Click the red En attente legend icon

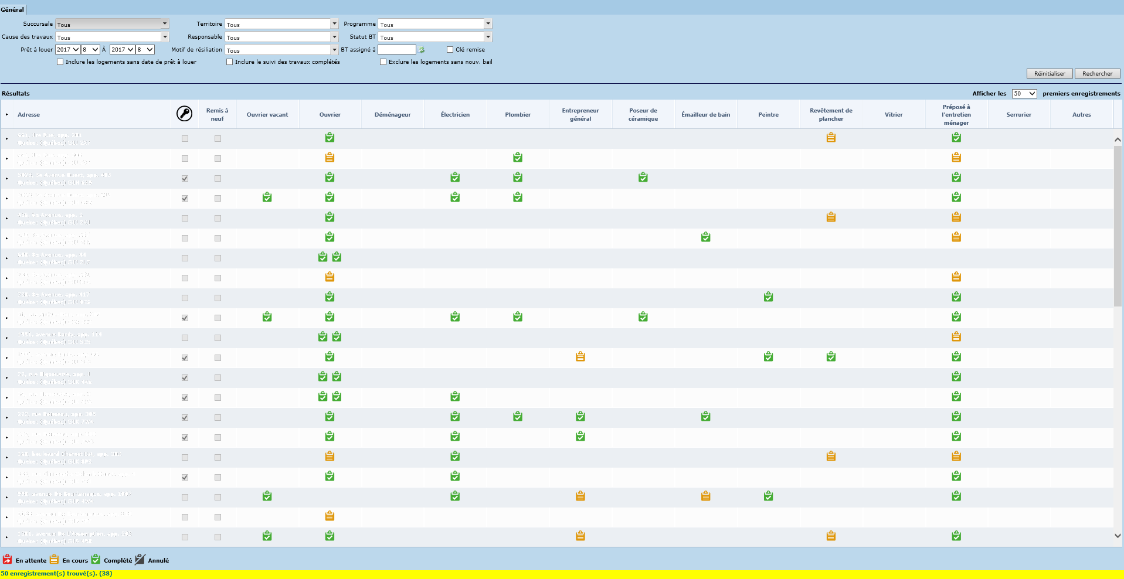click(x=7, y=560)
